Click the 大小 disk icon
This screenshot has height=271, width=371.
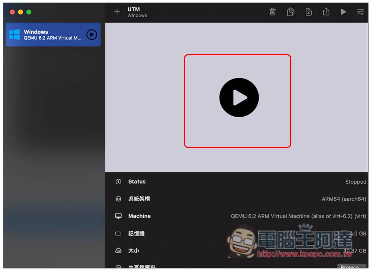tap(118, 251)
